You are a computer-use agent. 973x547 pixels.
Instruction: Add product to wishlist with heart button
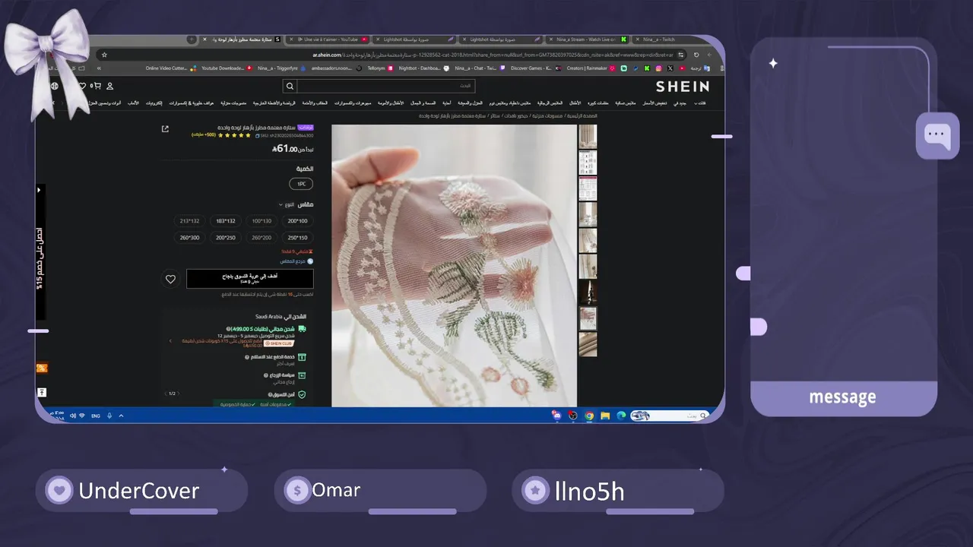click(x=171, y=279)
